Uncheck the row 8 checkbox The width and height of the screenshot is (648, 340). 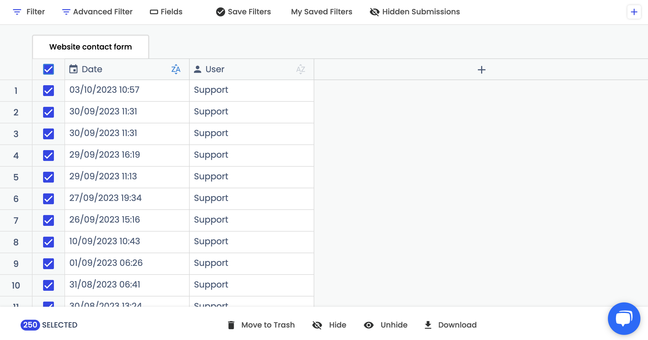[x=48, y=242]
